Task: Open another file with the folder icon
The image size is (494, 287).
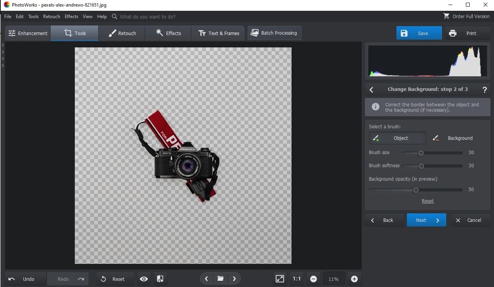Action: [220, 279]
